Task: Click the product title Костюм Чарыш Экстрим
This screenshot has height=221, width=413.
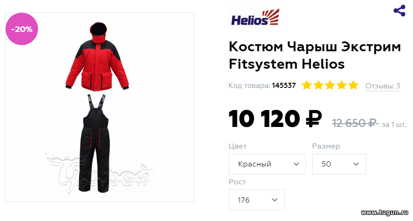Action: click(315, 47)
